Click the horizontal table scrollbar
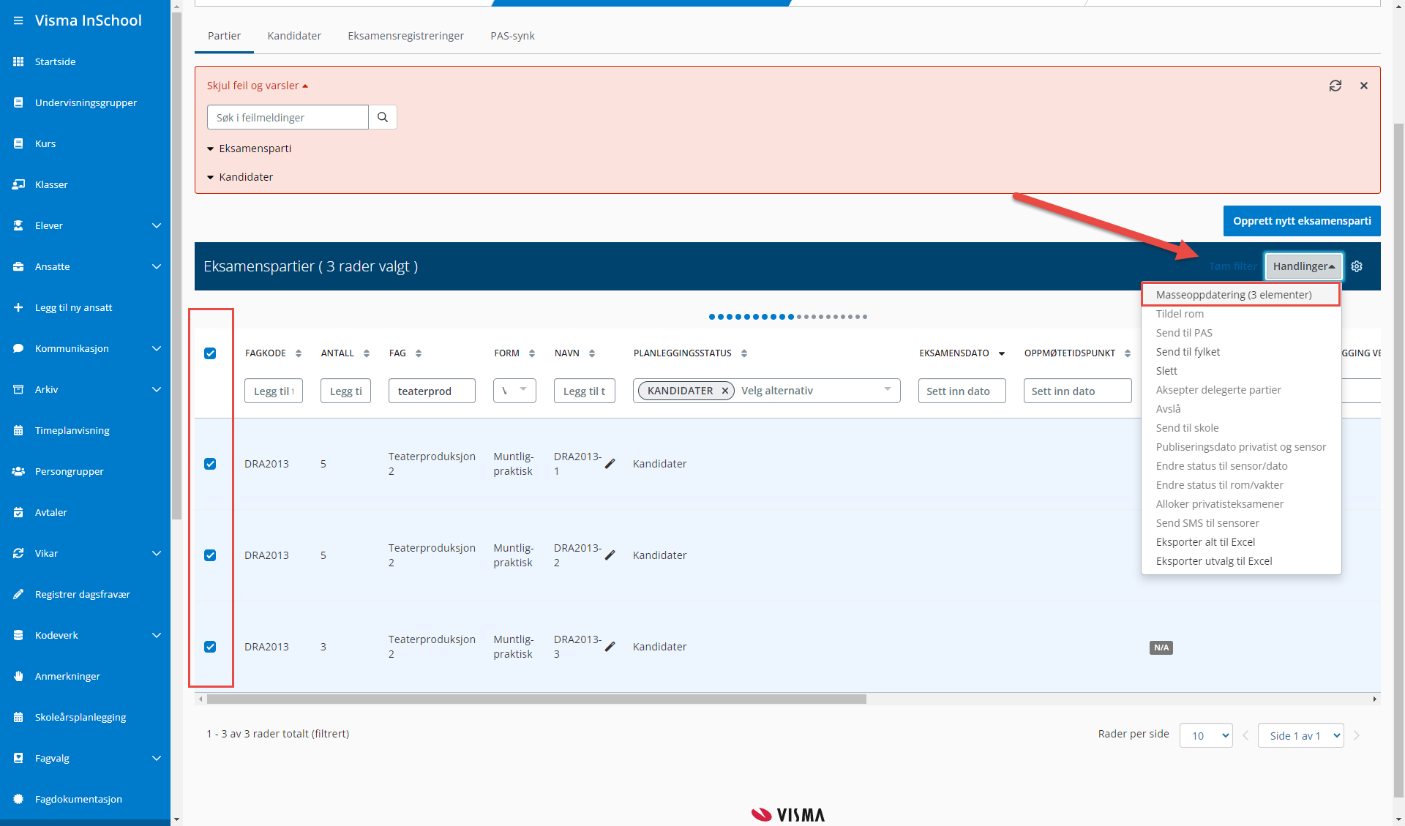The width and height of the screenshot is (1405, 826). pos(536,699)
